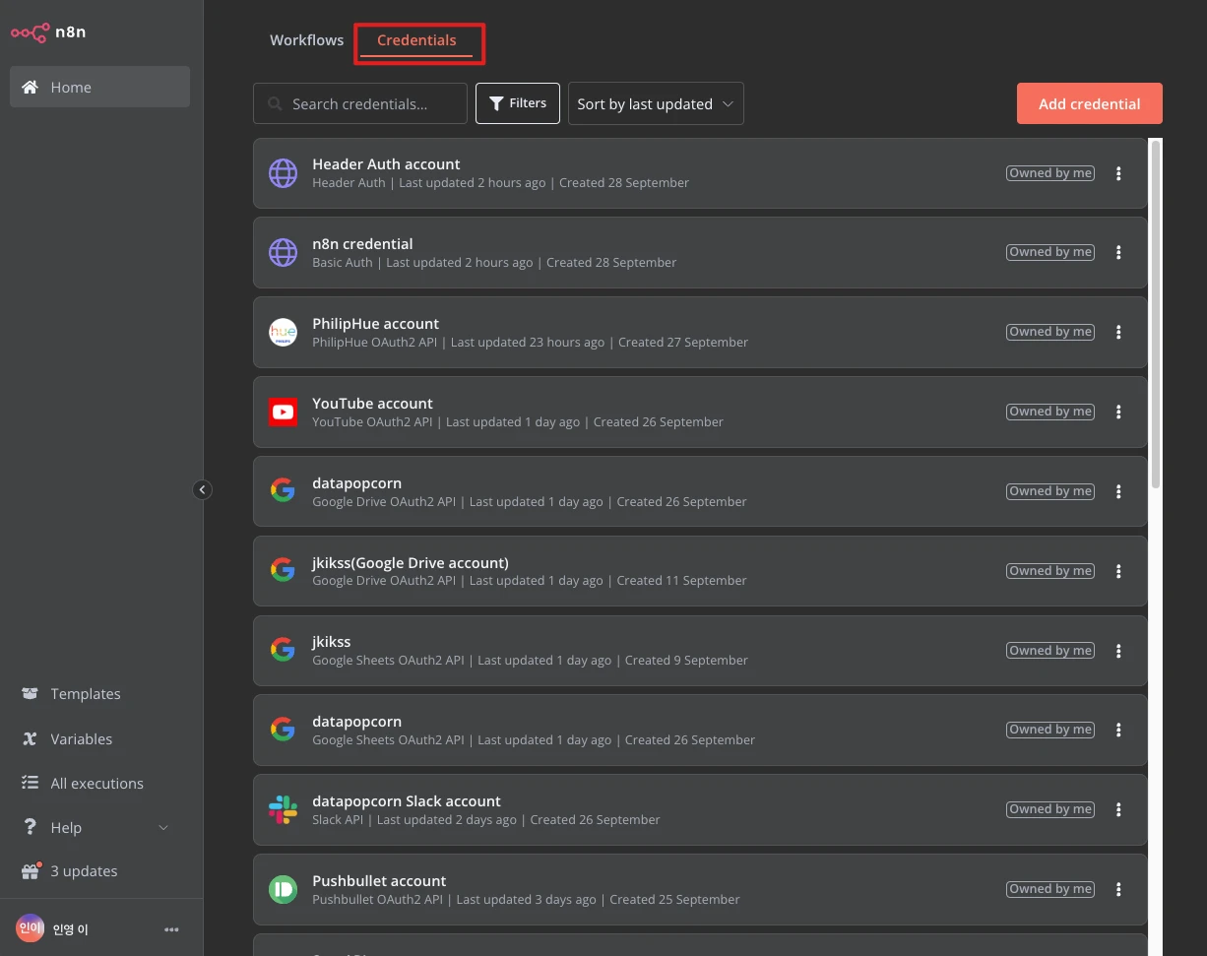The image size is (1207, 956).
Task: Click Owned by me badge on PhilipHue account
Action: (x=1050, y=332)
